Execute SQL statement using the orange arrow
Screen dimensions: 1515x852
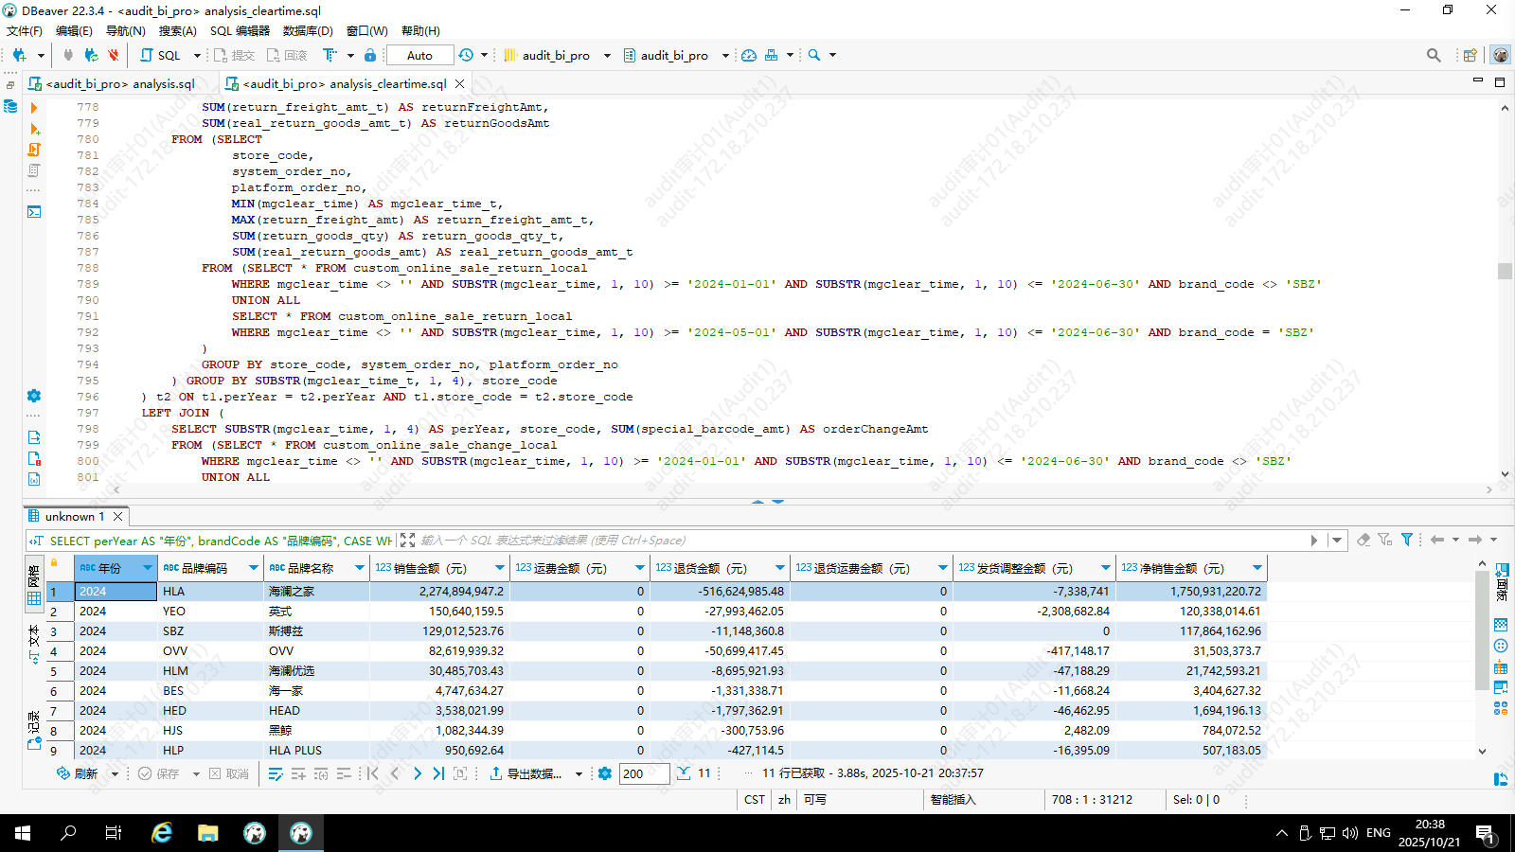coord(34,108)
